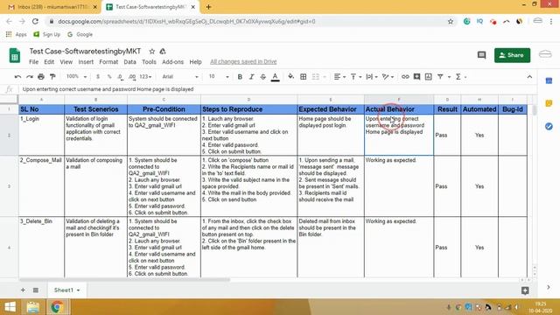The image size is (560, 315).
Task: Click the Redo icon in toolbar
Action: pos(30,77)
